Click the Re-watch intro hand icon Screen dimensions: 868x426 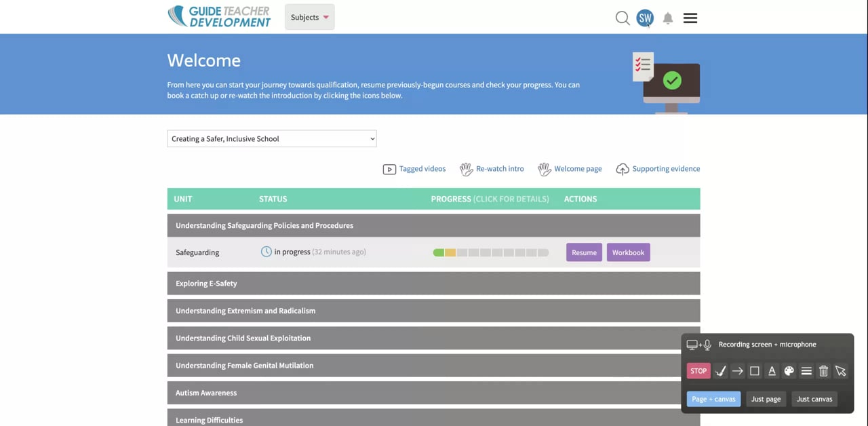coord(466,170)
